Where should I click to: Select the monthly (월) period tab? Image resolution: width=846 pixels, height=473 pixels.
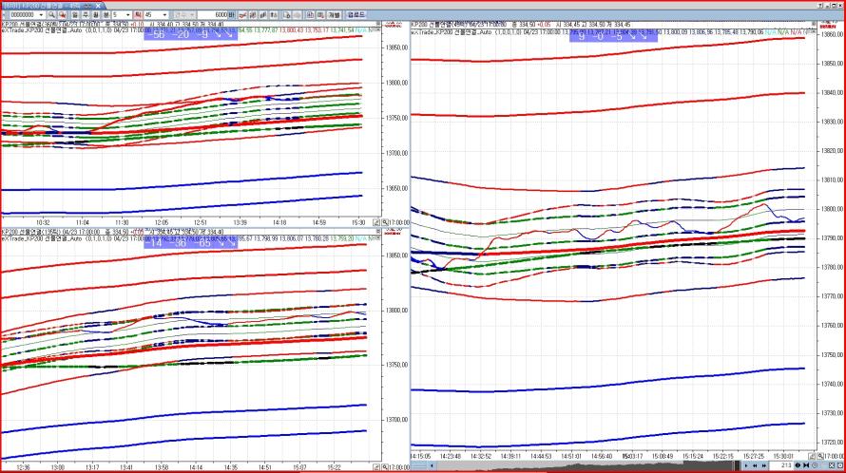[95, 15]
